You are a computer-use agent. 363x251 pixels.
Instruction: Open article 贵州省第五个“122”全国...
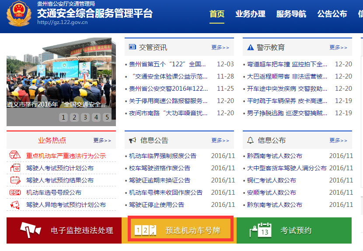pos(167,64)
